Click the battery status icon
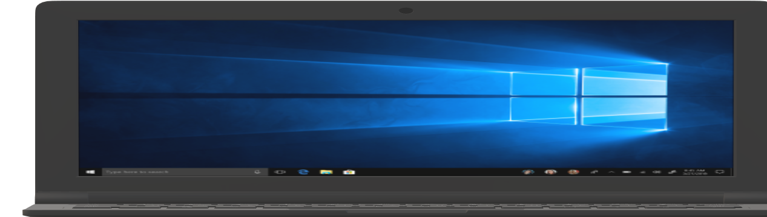Screen dimensions: 767x217 pyautogui.click(x=627, y=172)
